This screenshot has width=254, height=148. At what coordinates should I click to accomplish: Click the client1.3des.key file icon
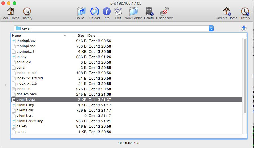[x=14, y=121]
